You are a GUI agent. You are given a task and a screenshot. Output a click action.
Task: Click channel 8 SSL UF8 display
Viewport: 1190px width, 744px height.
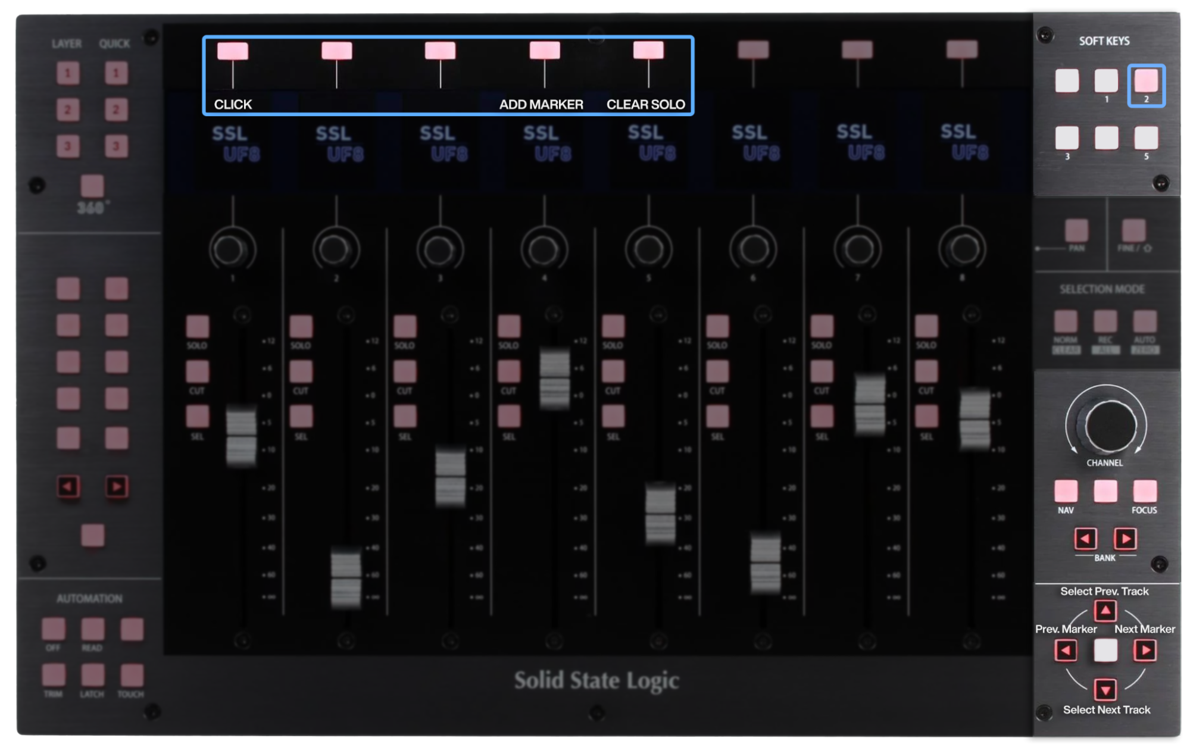tap(964, 143)
